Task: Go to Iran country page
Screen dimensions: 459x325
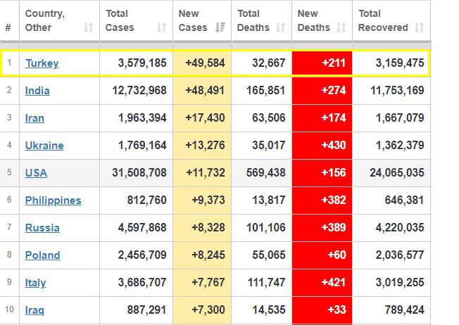Action: [x=34, y=118]
